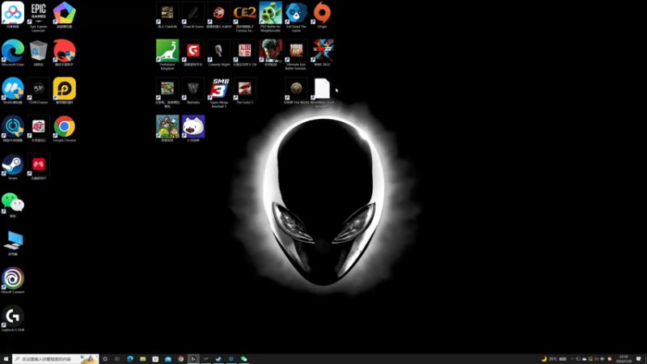Launch the Old World game shortcut
The width and height of the screenshot is (647, 364).
[x=296, y=91]
